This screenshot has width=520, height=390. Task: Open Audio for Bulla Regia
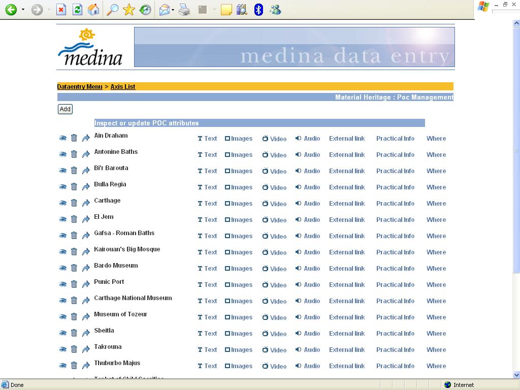(308, 187)
